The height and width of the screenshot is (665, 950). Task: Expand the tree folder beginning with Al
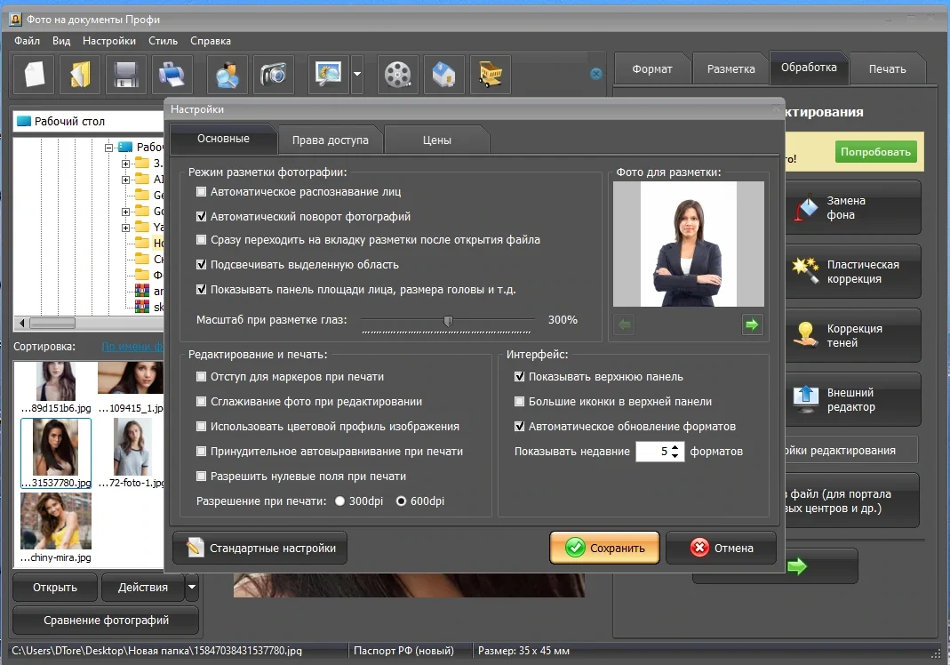(125, 180)
